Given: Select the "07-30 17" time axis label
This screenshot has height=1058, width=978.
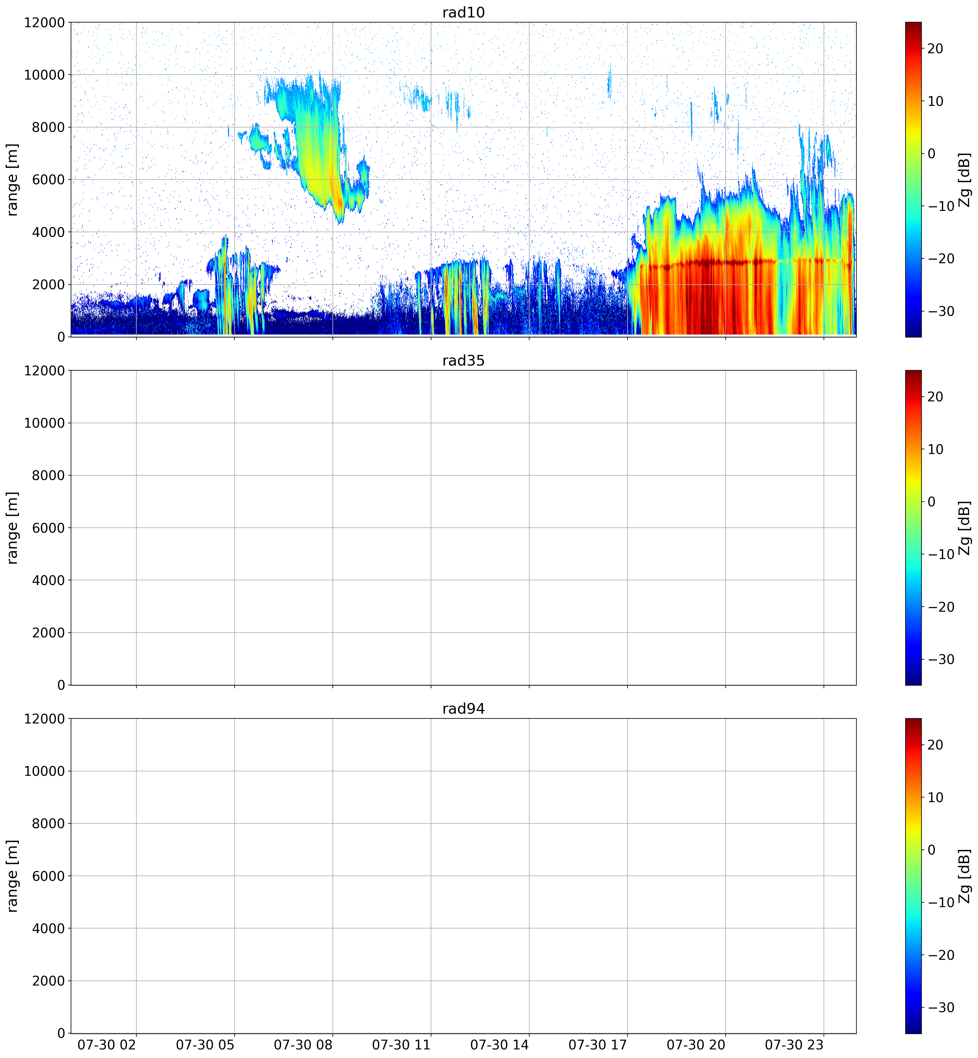Looking at the screenshot, I should [598, 1045].
